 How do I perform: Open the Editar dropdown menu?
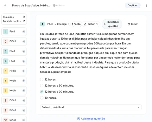91,24
